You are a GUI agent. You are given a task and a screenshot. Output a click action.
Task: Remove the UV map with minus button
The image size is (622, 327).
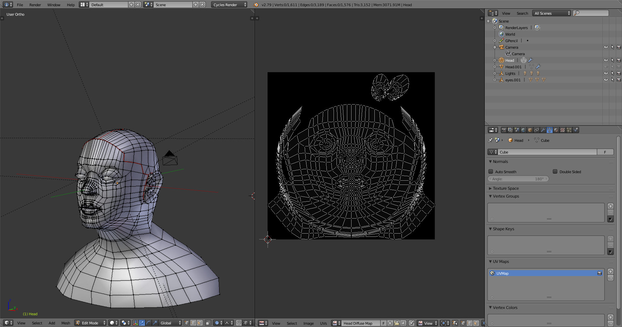pyautogui.click(x=611, y=278)
